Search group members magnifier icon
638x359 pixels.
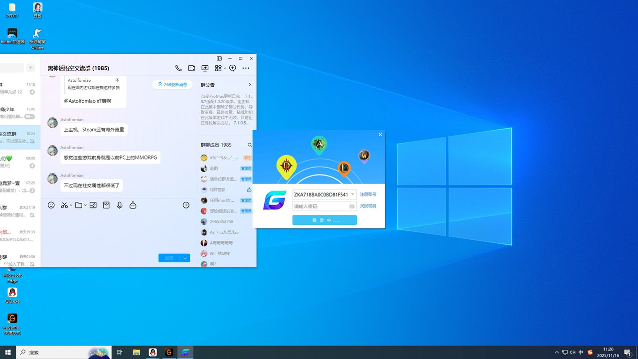tap(250, 145)
